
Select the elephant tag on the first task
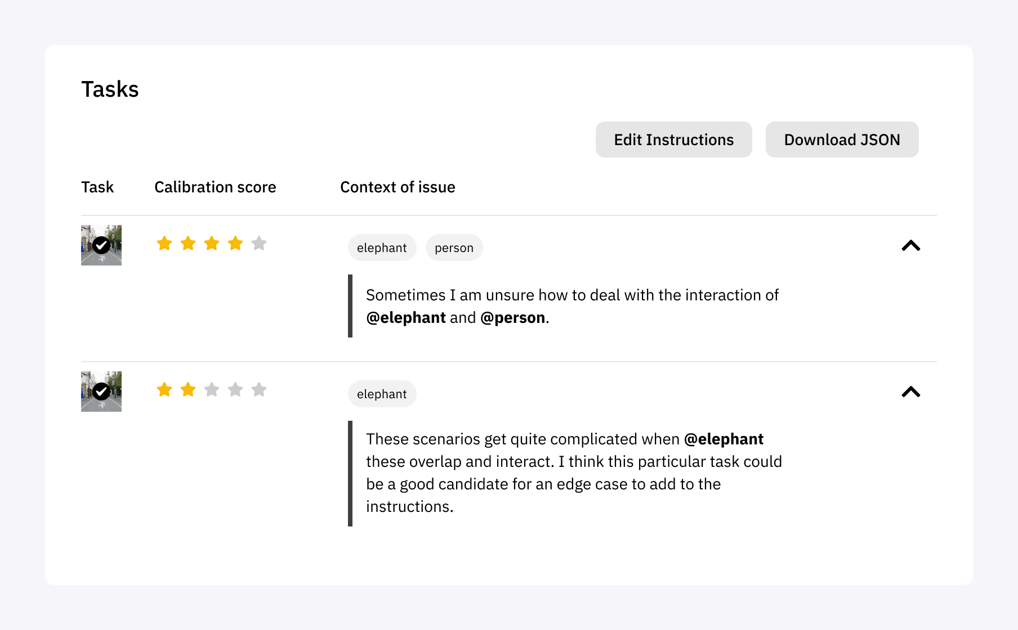pos(382,247)
